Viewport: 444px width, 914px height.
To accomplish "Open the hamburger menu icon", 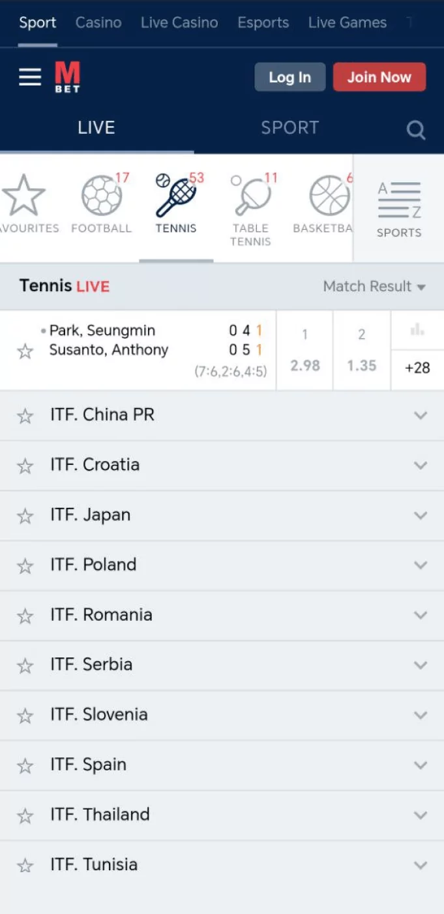I will tap(29, 76).
